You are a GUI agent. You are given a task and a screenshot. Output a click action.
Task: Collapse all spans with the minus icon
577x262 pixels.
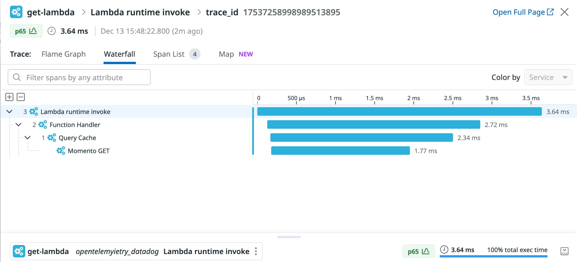point(21,97)
